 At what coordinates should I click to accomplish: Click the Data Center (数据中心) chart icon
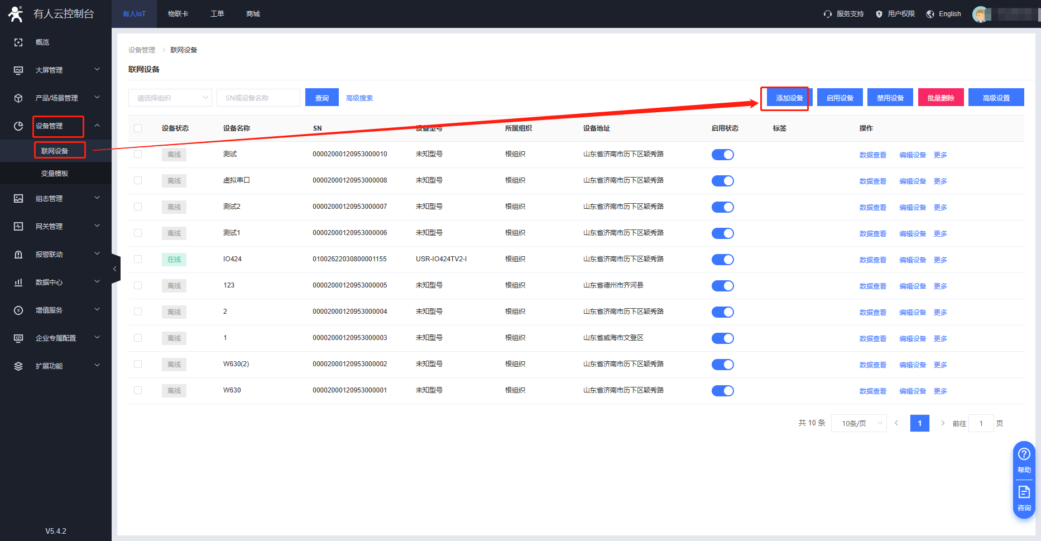click(x=18, y=283)
